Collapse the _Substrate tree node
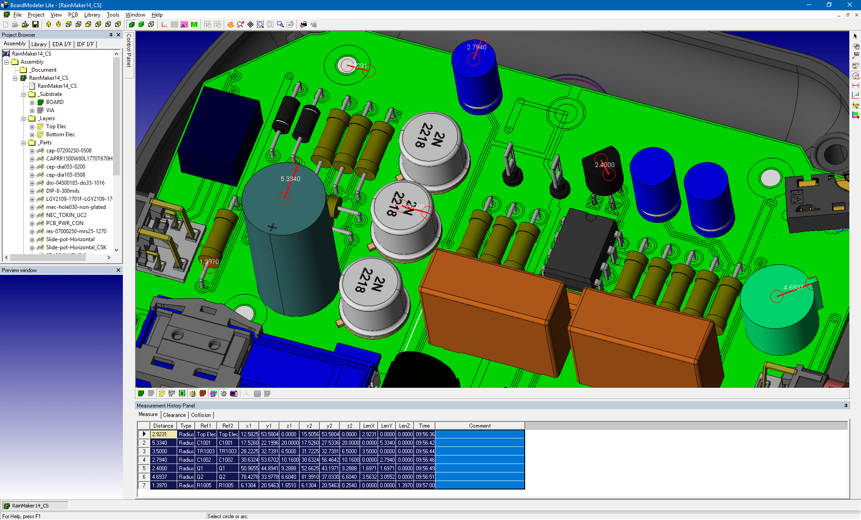 point(23,94)
